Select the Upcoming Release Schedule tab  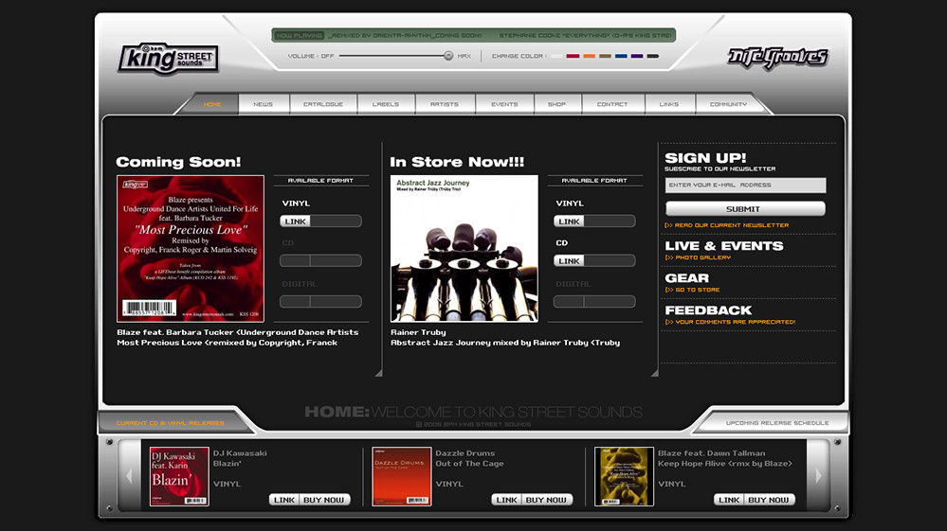pos(776,423)
